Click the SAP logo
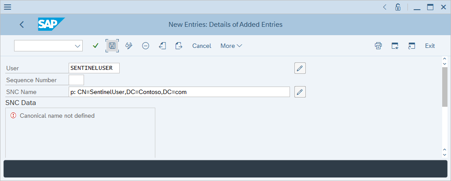Image resolution: width=451 pixels, height=181 pixels. [51, 25]
